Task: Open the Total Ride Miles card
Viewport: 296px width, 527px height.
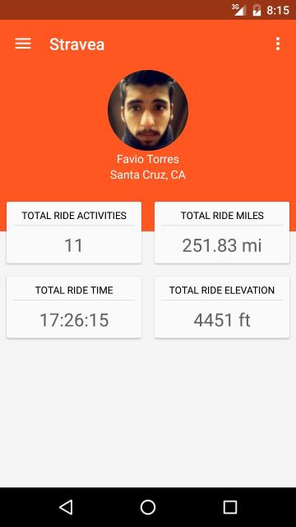Action: [222, 232]
